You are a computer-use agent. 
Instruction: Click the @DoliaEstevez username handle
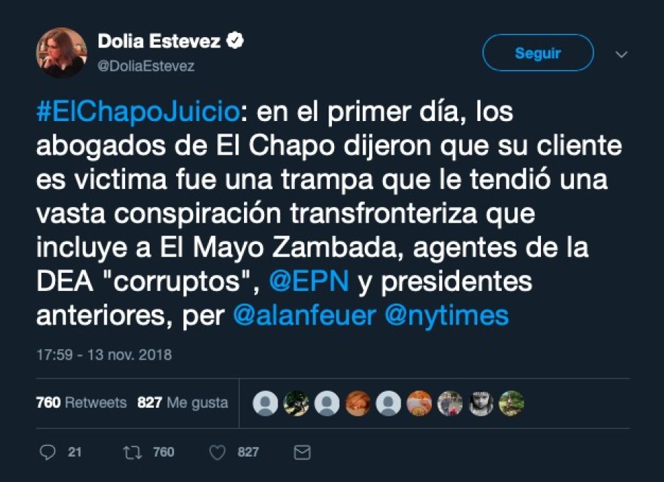[x=146, y=66]
